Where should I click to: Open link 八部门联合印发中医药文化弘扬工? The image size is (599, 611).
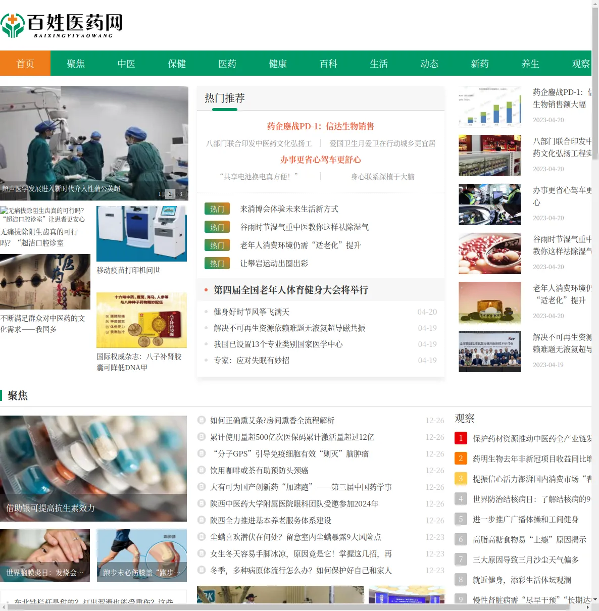click(x=259, y=143)
